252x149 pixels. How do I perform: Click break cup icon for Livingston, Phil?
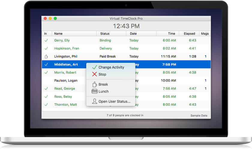pos(46,56)
